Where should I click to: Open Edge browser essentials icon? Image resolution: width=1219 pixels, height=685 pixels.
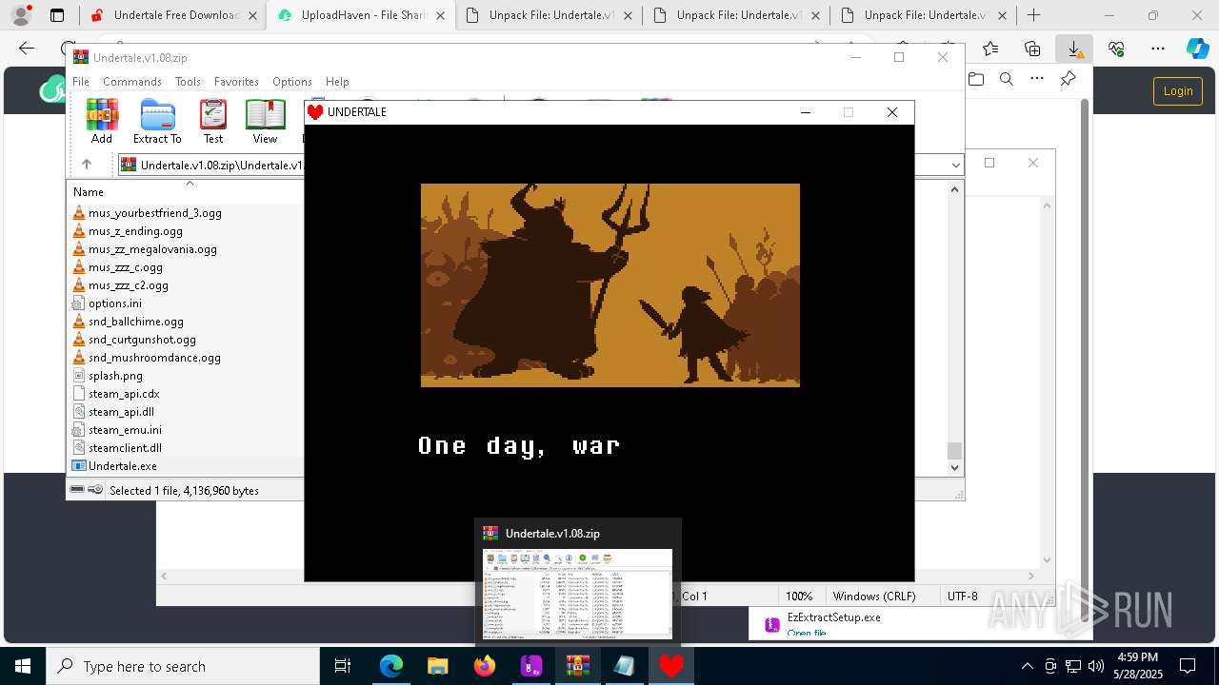tap(1116, 49)
